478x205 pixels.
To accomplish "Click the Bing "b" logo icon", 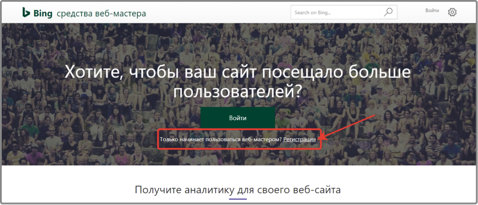I will (25, 13).
